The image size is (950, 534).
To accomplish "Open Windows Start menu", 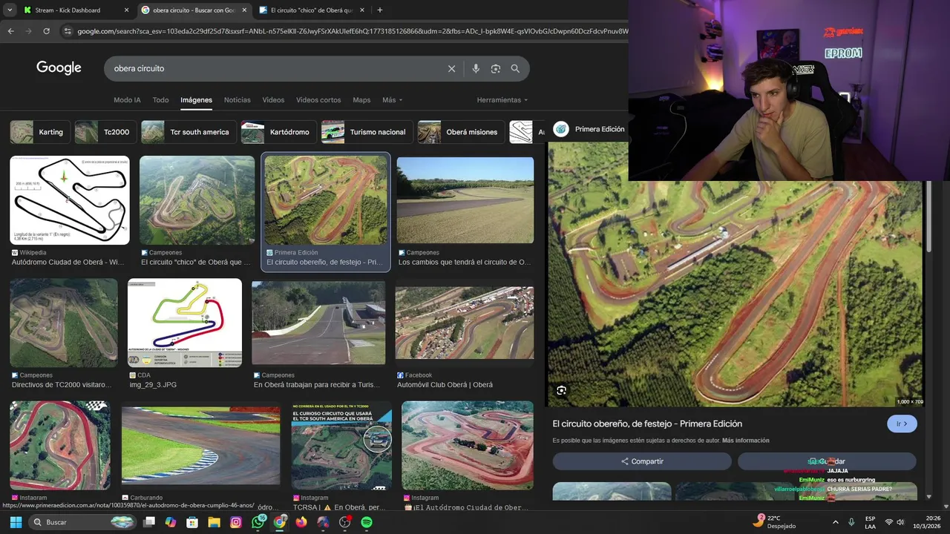I will click(x=16, y=522).
